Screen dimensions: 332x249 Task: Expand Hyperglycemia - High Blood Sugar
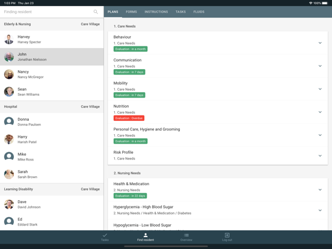pos(320,211)
